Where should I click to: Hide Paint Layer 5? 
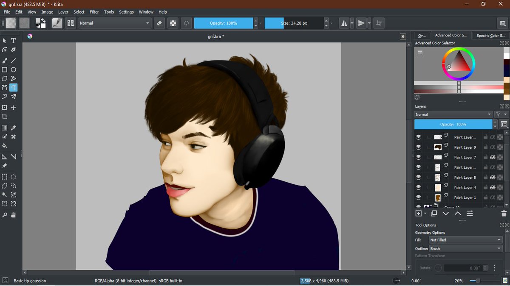pos(419,177)
